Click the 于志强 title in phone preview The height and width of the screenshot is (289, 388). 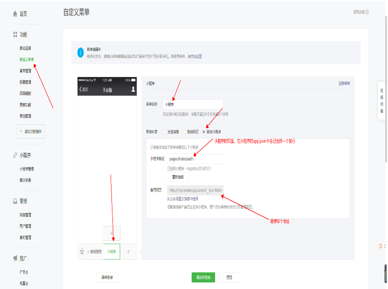pyautogui.click(x=108, y=90)
